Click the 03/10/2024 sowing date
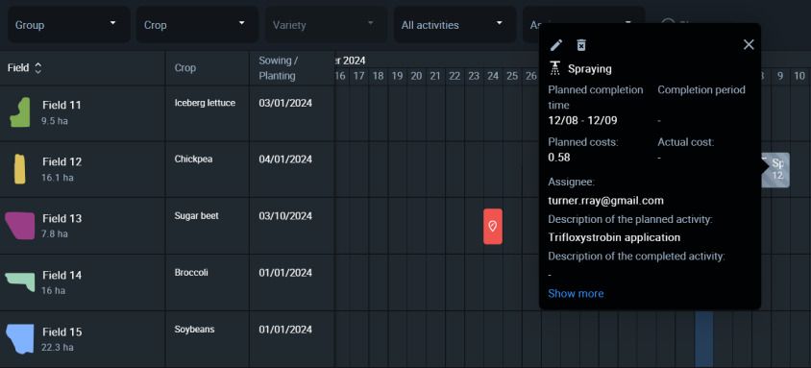 click(x=285, y=215)
